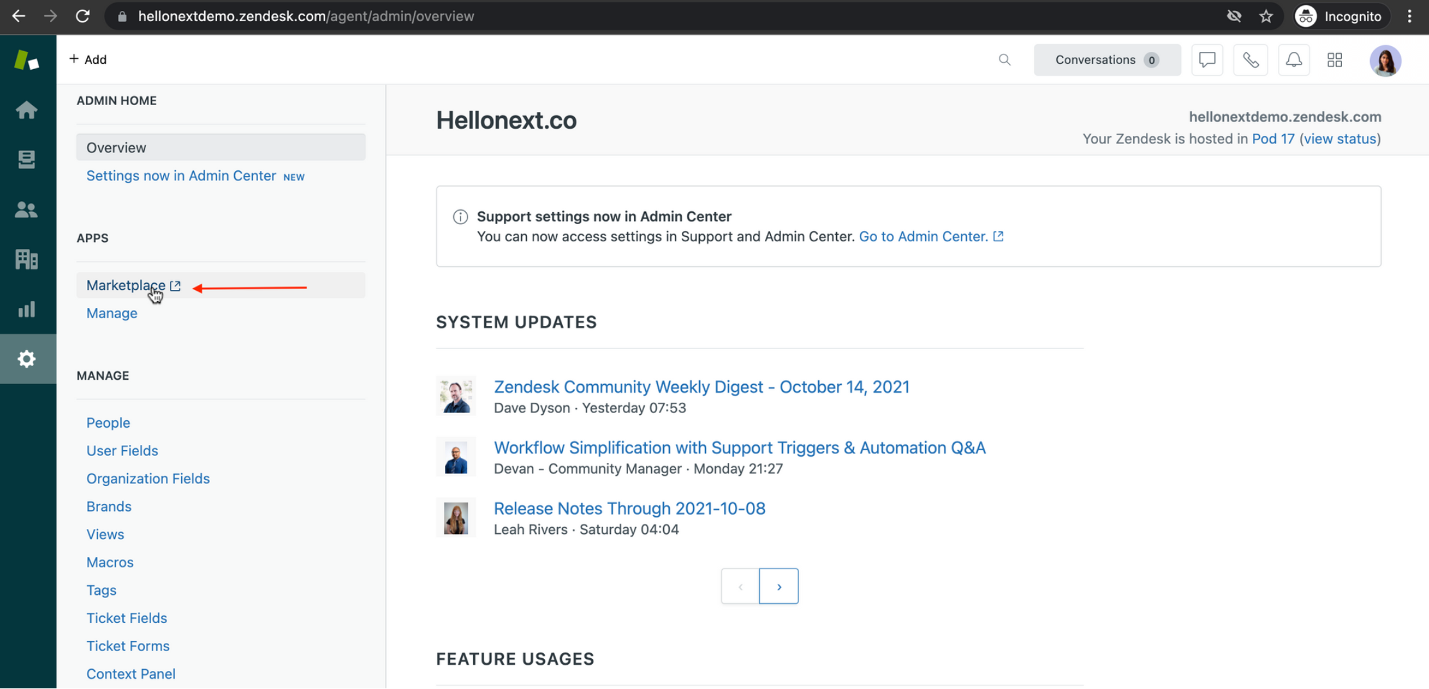Click Dave Dyson's avatar thumbnail
Image resolution: width=1429 pixels, height=689 pixels.
(x=456, y=396)
